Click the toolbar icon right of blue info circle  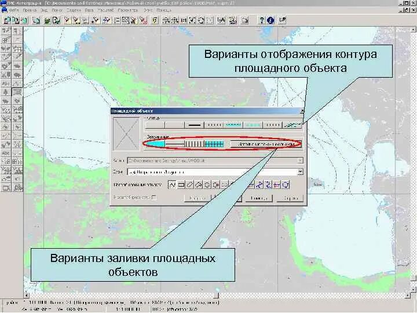[282, 20]
